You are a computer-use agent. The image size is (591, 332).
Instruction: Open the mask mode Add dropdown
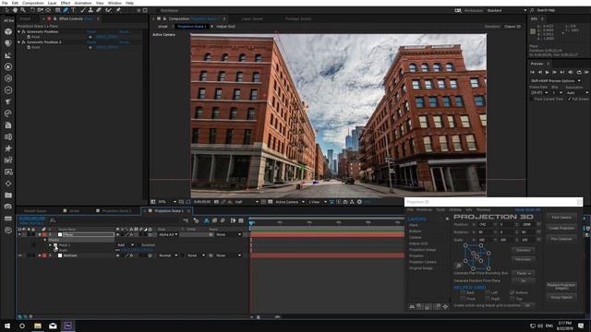pyautogui.click(x=126, y=245)
